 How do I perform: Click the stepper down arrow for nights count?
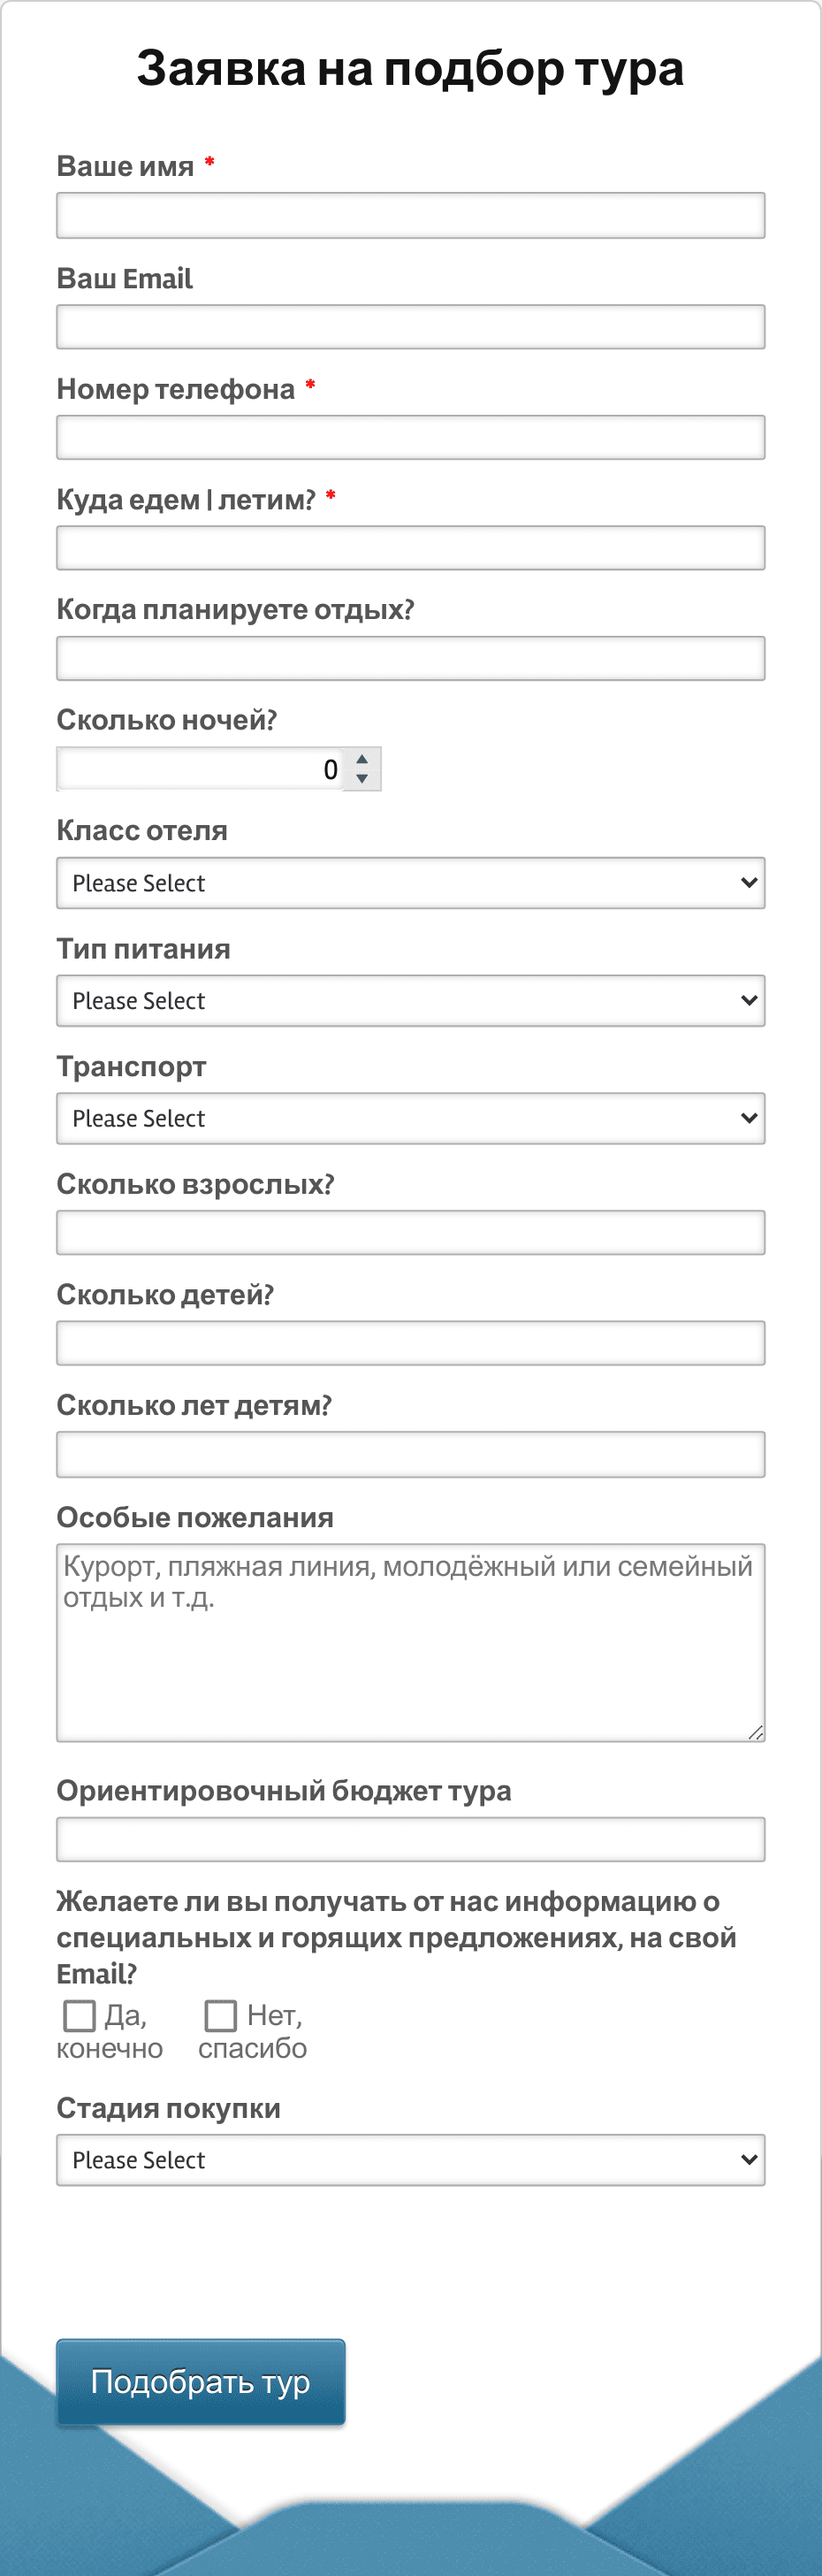coord(362,778)
